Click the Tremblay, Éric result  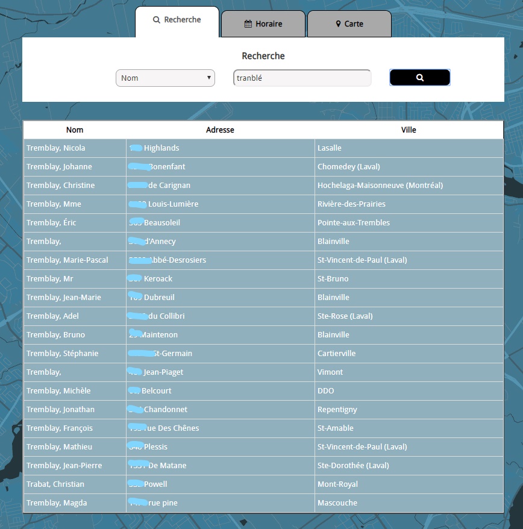(51, 223)
